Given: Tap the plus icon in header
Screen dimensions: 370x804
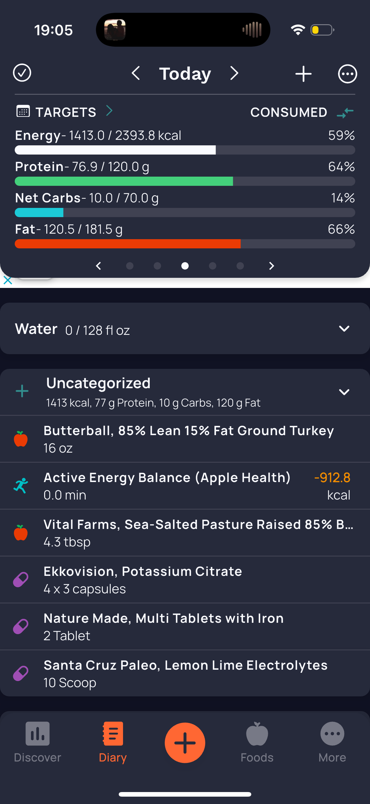Looking at the screenshot, I should [303, 74].
